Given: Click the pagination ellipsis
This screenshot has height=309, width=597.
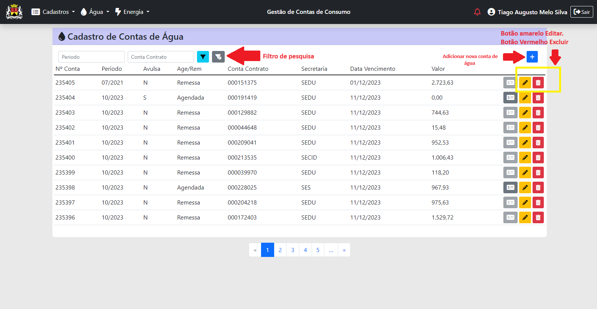Looking at the screenshot, I should pos(331,250).
